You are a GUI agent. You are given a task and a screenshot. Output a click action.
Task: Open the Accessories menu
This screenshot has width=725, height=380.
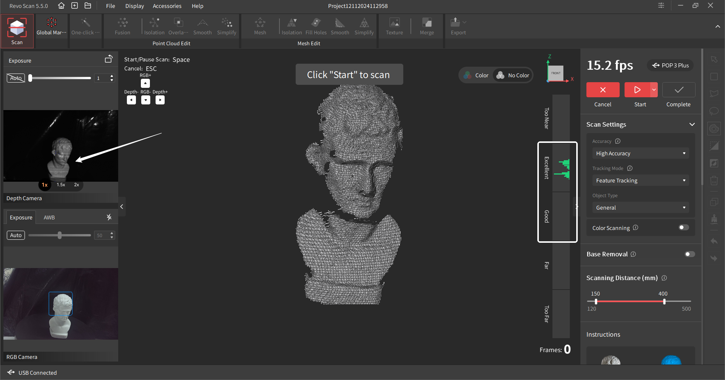coord(167,6)
